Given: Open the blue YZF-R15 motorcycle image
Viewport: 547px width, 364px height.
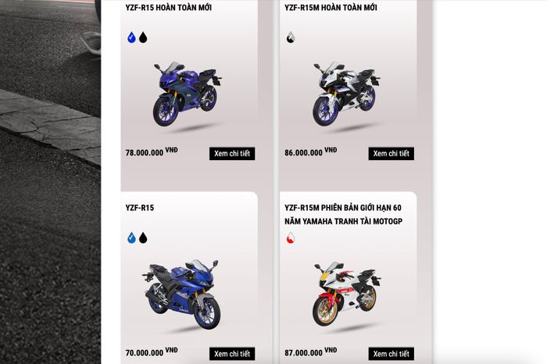Looking at the screenshot, I should (x=182, y=294).
